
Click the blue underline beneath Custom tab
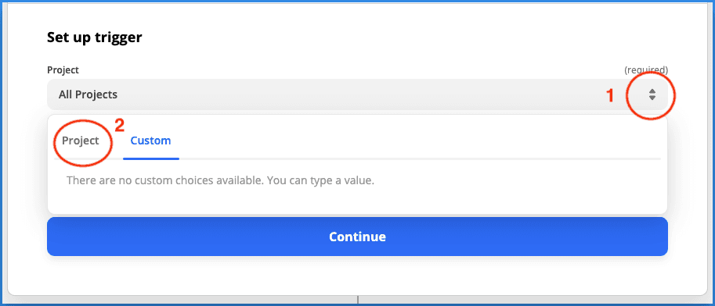coord(151,158)
